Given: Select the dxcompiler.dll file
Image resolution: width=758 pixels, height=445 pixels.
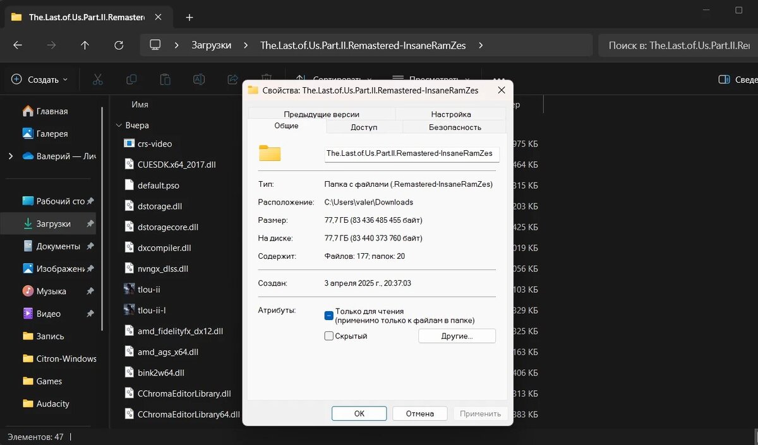Looking at the screenshot, I should [x=157, y=248].
